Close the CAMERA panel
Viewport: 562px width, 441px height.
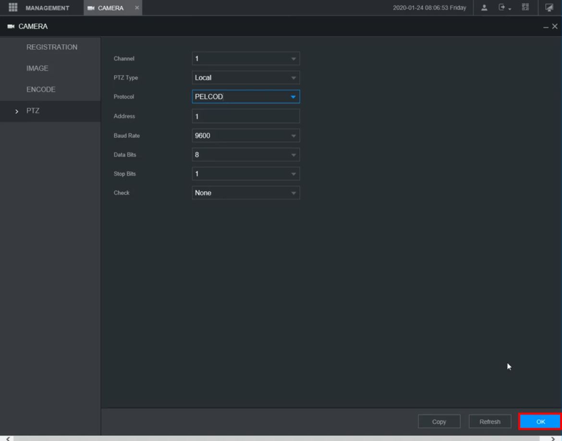[x=554, y=27]
